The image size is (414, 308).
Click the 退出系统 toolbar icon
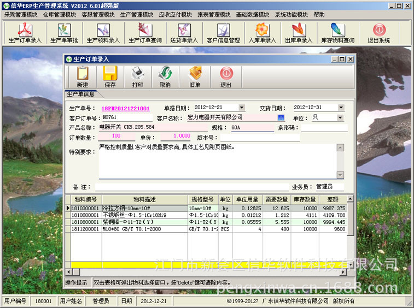[379, 33]
